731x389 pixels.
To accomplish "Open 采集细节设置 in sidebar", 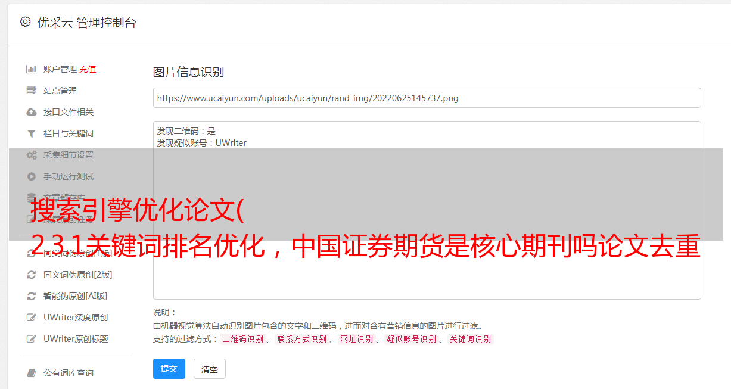I will tap(69, 155).
